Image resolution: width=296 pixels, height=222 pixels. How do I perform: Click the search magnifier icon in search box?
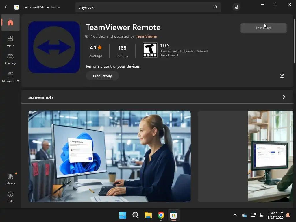pos(215,7)
